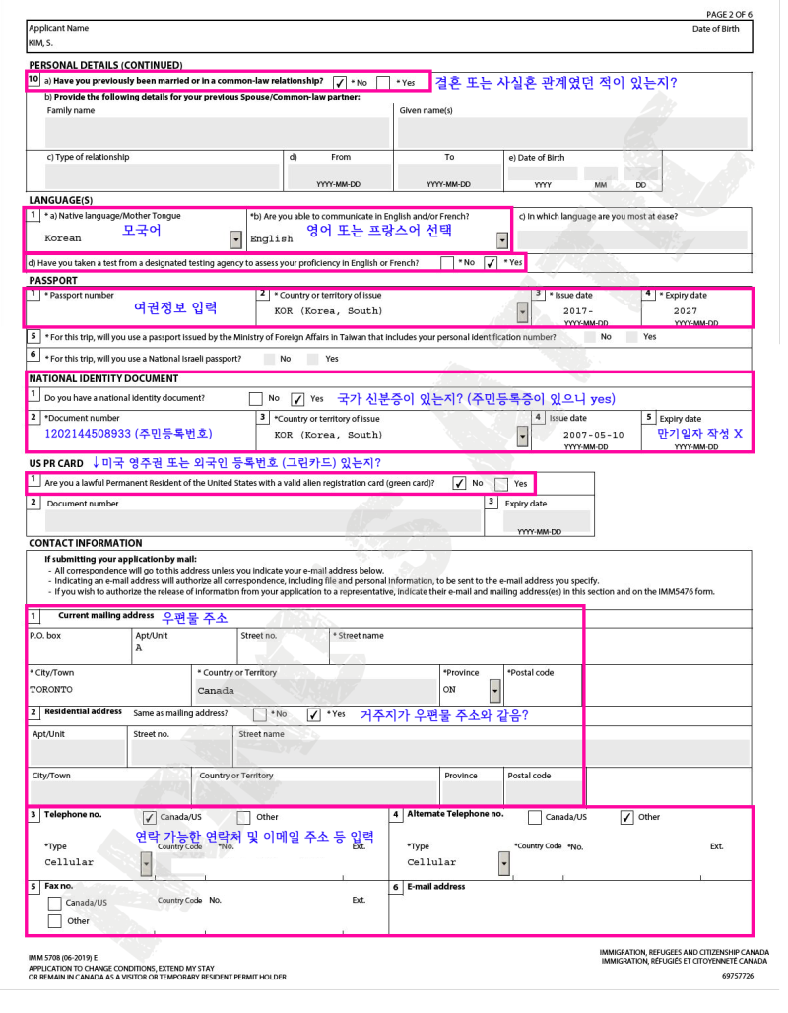788x1013 pixels.
Task: Click mailing address Postal code field
Action: (543, 692)
